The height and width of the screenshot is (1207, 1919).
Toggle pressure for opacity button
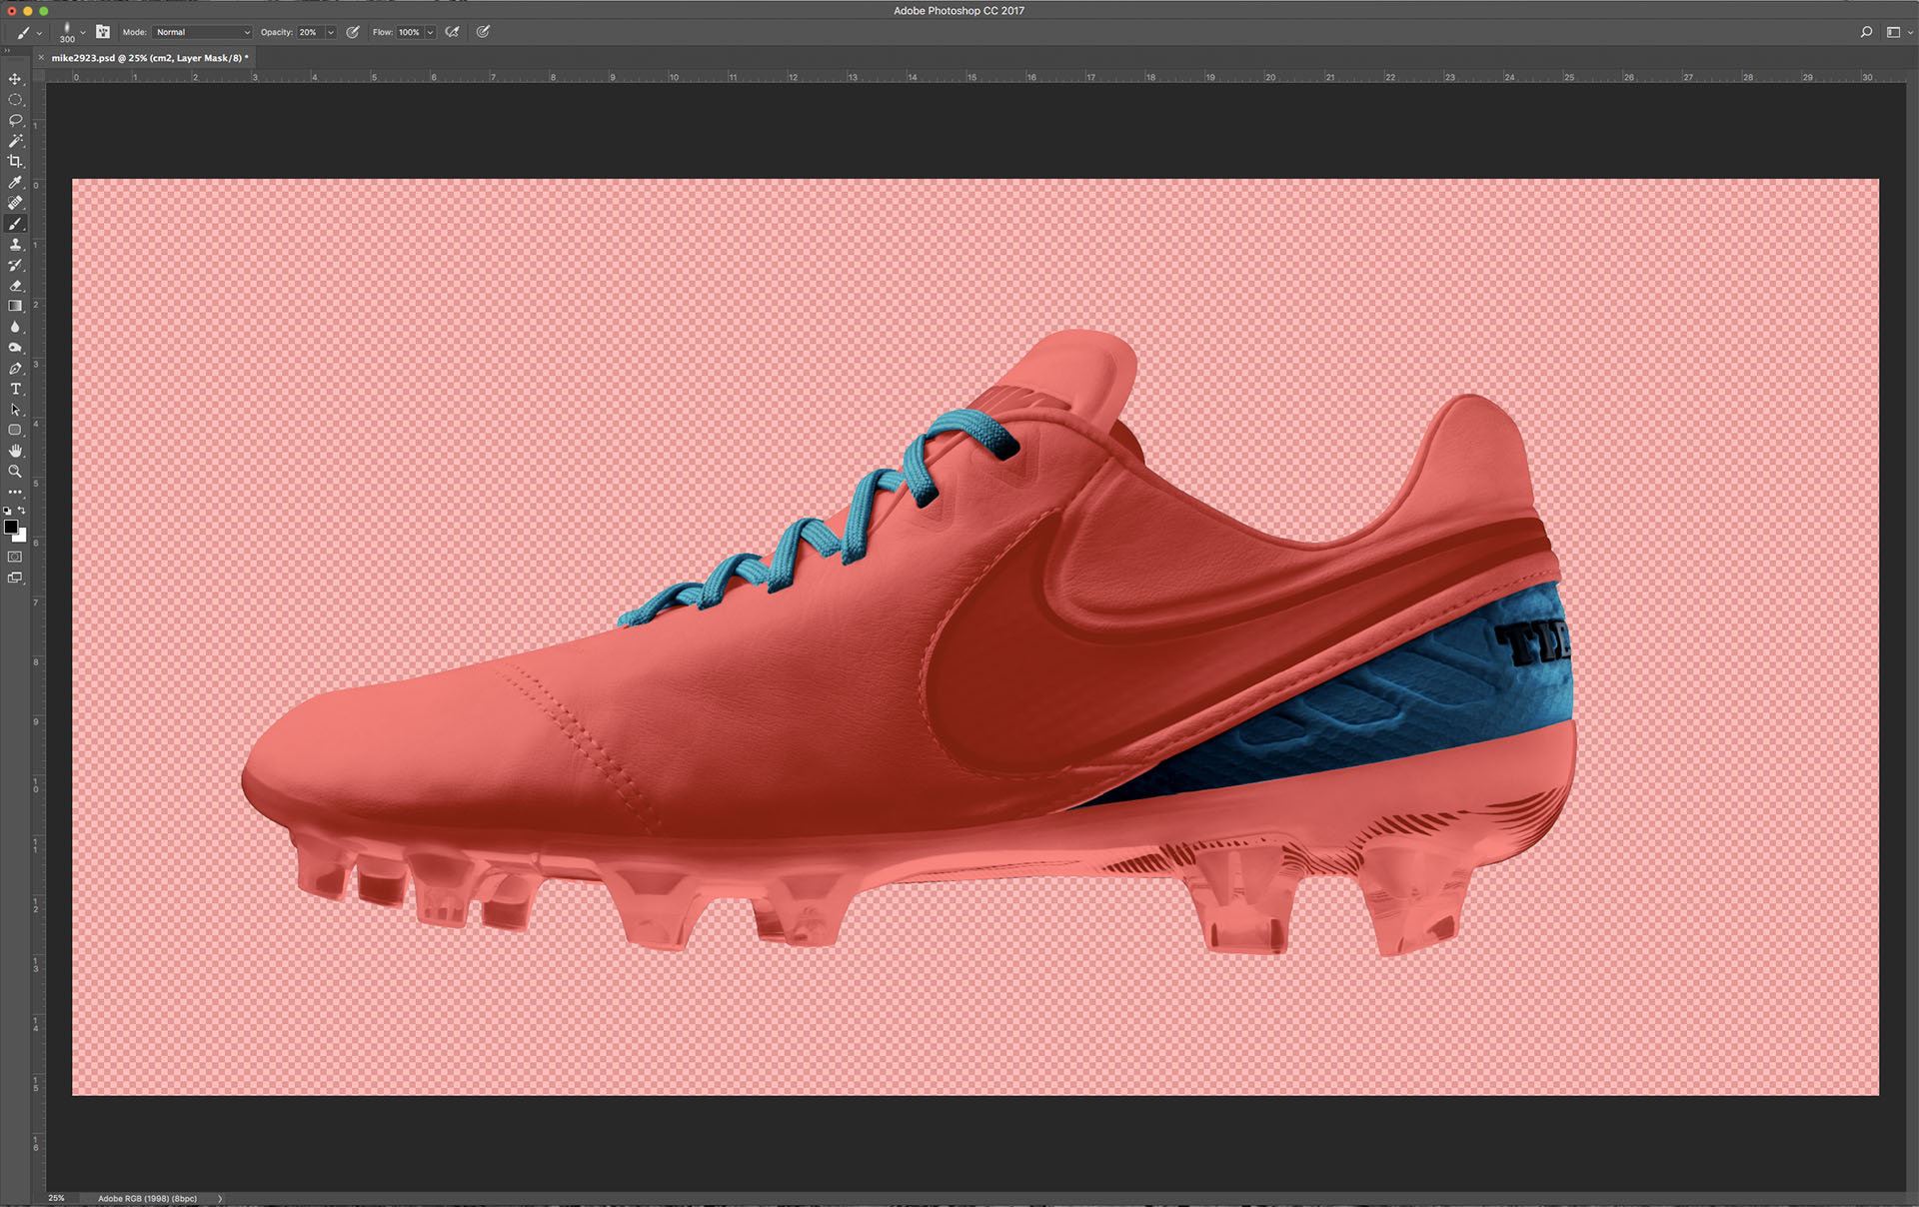point(353,32)
